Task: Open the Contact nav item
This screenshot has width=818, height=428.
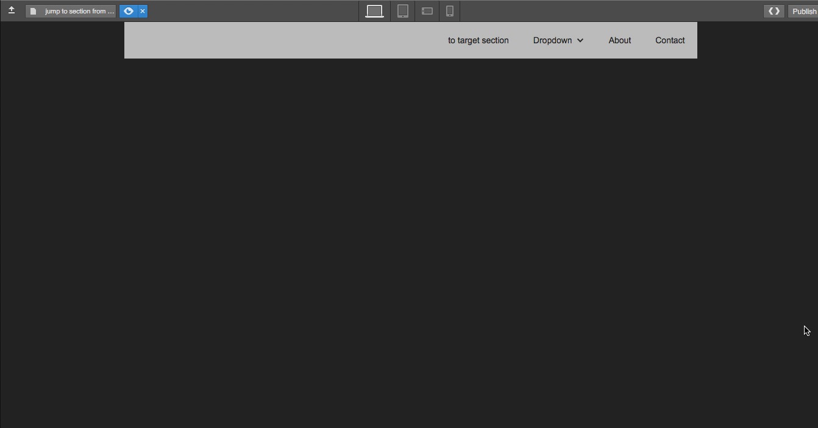Action: (x=670, y=40)
